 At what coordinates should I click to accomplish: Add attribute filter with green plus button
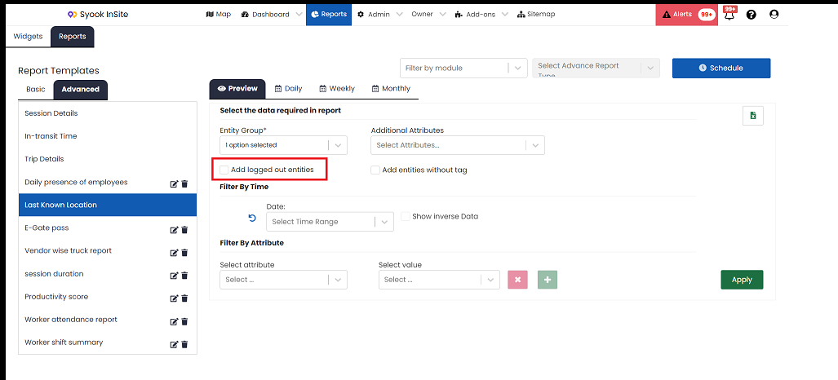[548, 280]
